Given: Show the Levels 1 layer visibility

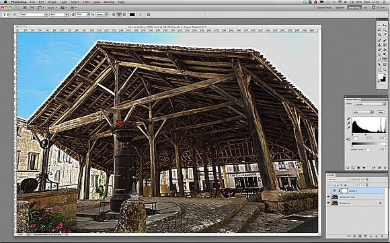Looking at the screenshot, I should (328, 191).
